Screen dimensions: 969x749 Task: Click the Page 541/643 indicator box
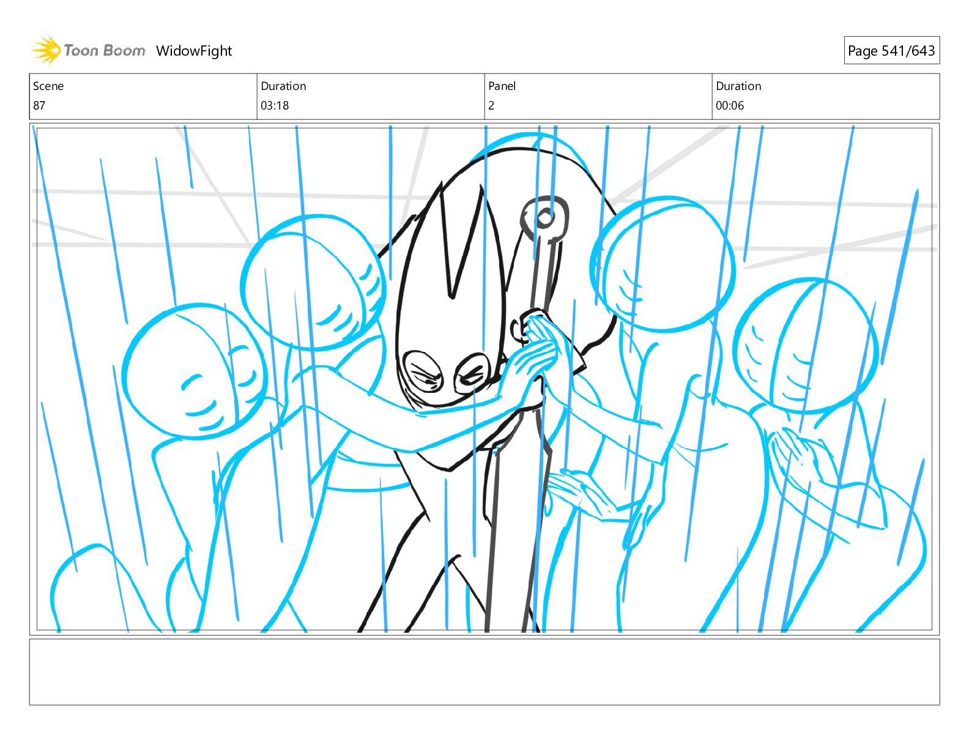point(891,51)
